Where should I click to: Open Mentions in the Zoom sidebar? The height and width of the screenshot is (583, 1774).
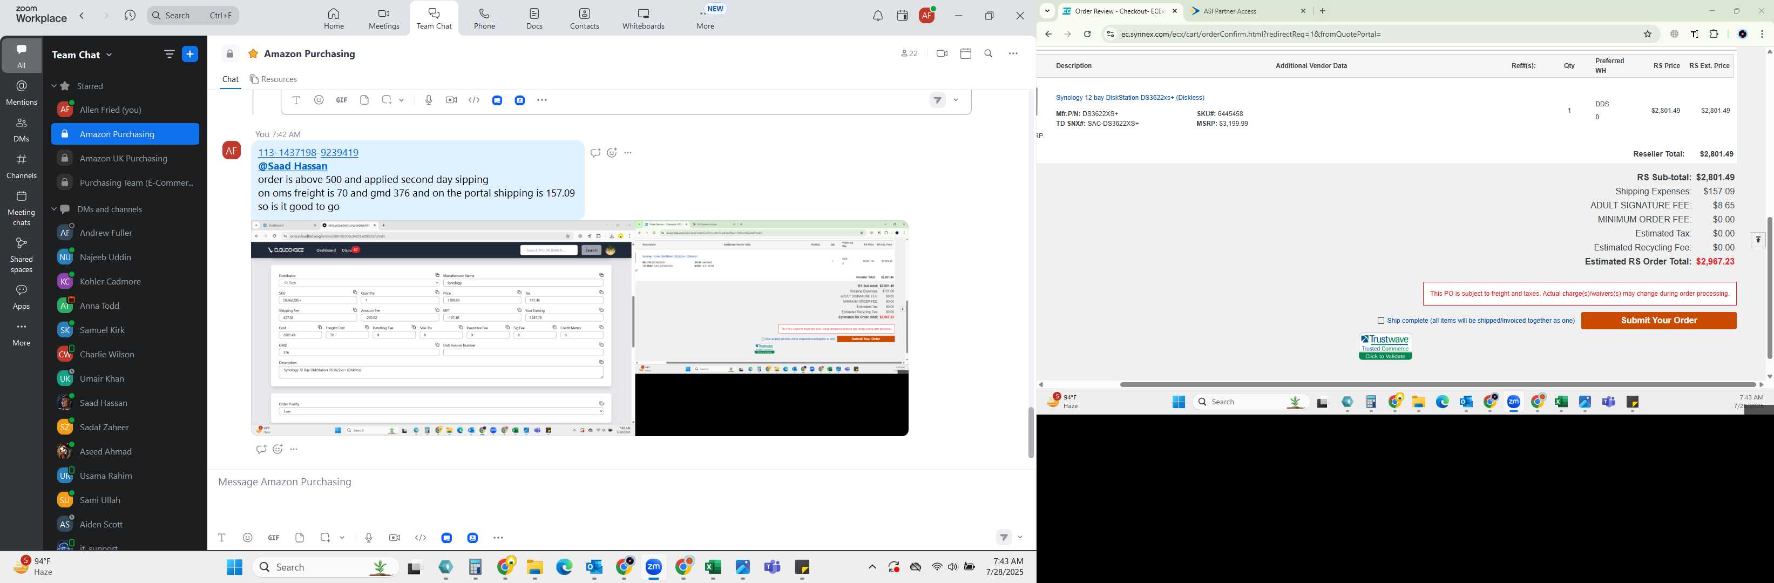(22, 93)
